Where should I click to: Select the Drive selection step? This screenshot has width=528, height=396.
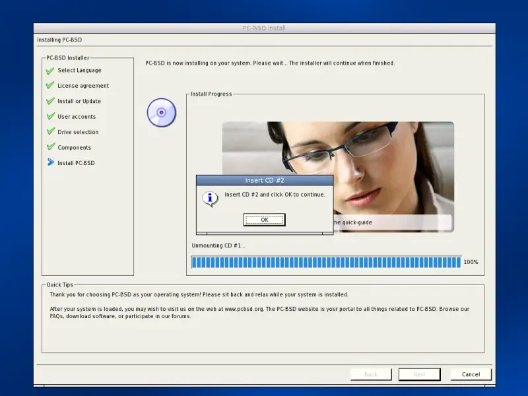click(78, 132)
